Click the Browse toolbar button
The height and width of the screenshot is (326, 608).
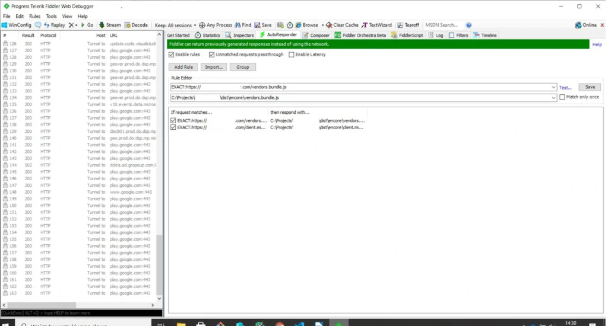(307, 25)
